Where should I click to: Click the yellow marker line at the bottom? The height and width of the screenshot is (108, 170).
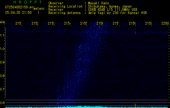(135, 106)
